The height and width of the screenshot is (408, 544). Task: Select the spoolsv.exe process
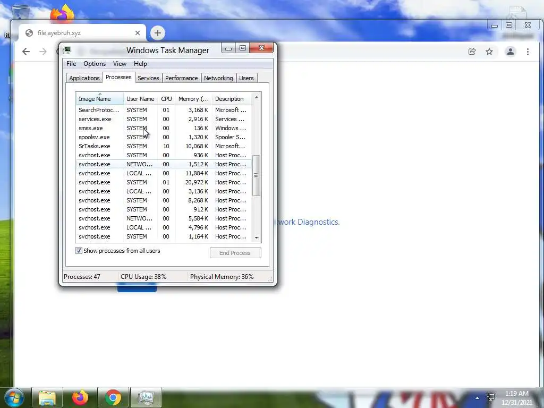[164, 137]
